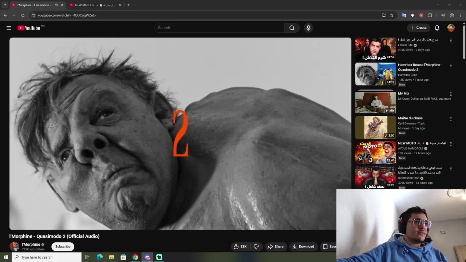
Task: Open the Maître du chaos title
Action: (410, 118)
